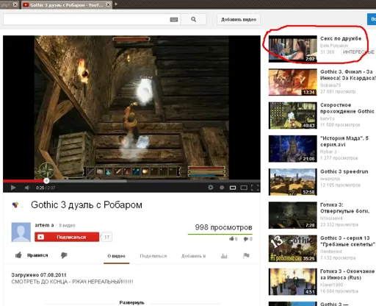Viewport: 376px width, 306px height.
Task: Toggle the small player size button
Action: (233, 188)
